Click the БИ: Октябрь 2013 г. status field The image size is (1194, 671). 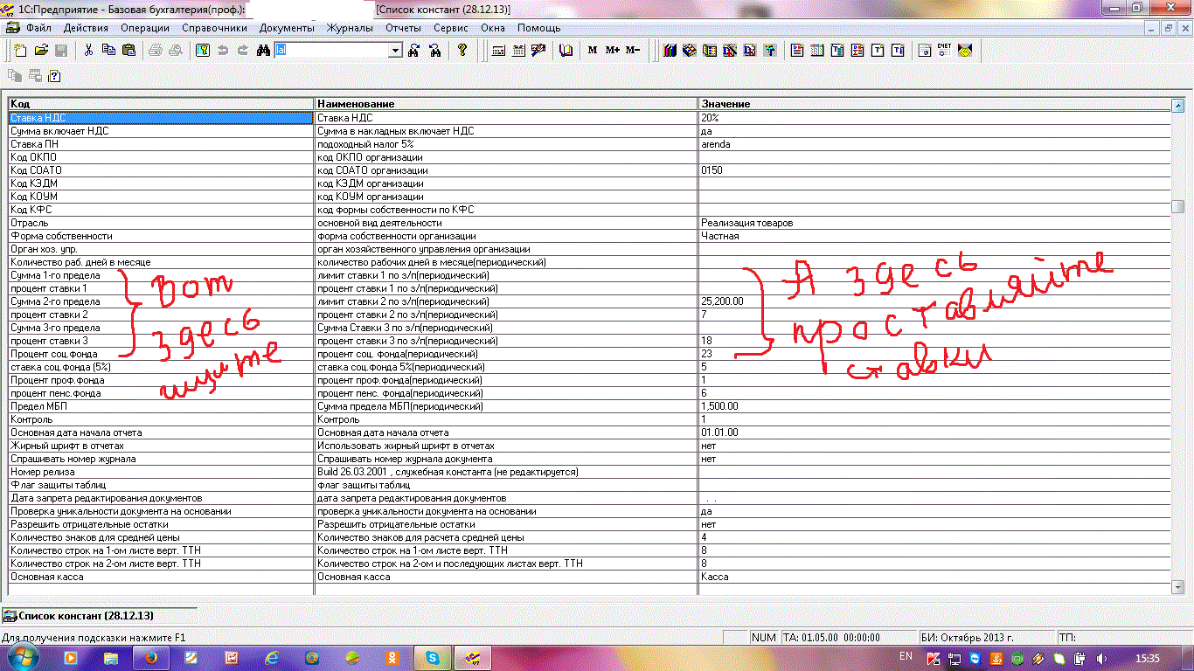(x=986, y=638)
